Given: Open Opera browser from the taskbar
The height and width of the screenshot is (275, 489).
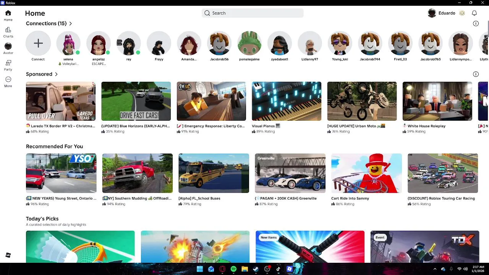Looking at the screenshot, I should point(222,269).
